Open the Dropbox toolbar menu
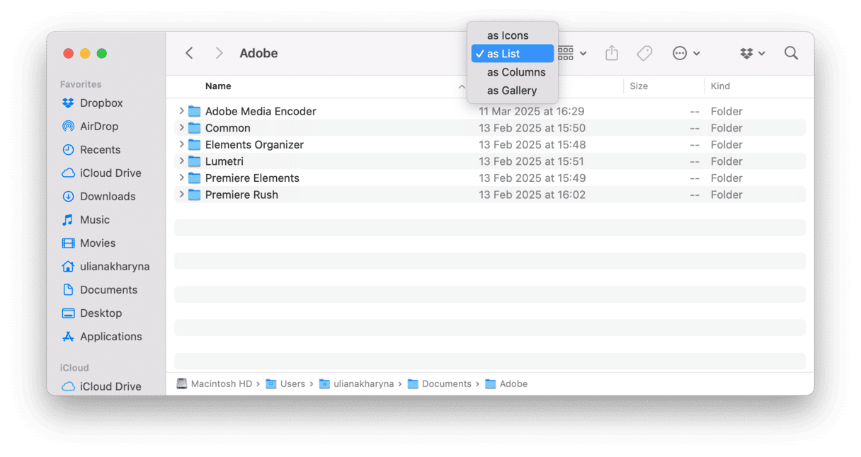The width and height of the screenshot is (861, 457). point(753,53)
